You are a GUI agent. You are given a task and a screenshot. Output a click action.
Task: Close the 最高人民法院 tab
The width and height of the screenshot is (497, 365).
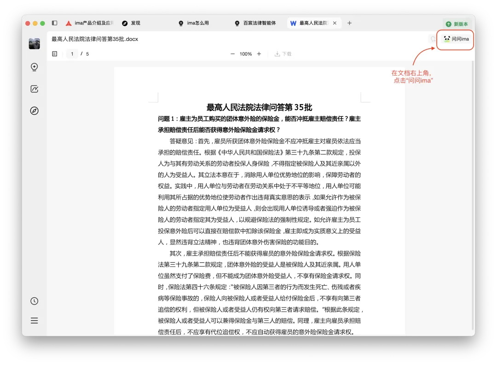(335, 23)
